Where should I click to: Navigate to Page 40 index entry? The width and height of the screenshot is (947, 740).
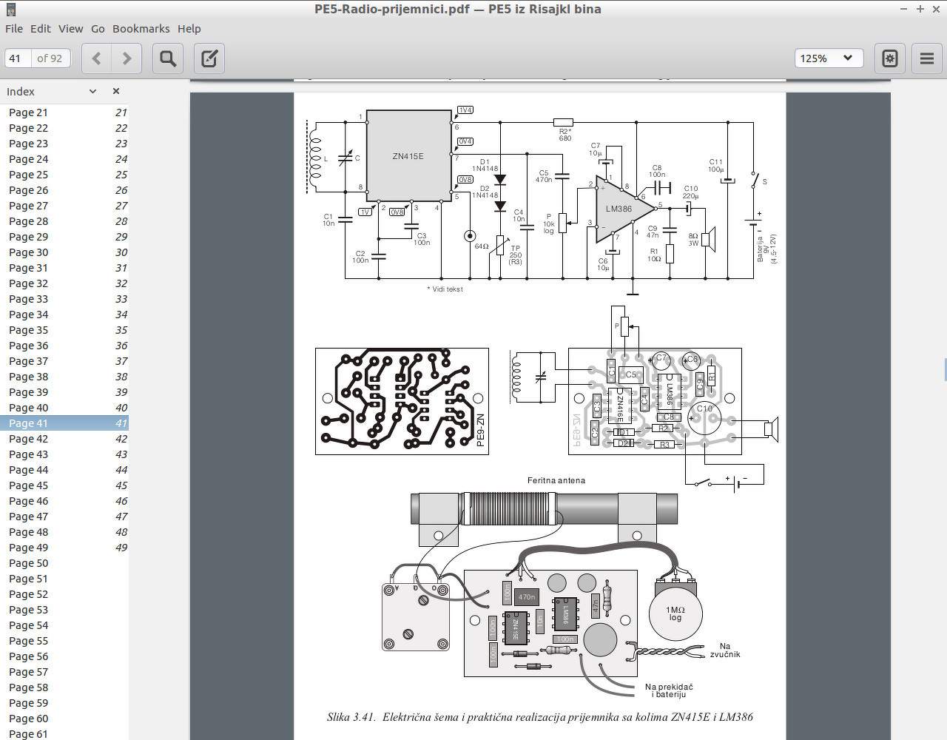click(64, 408)
